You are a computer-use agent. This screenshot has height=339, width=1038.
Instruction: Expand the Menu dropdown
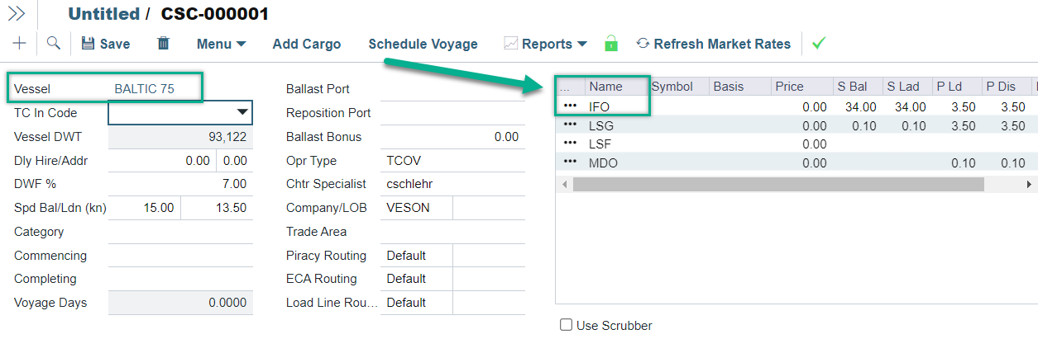tap(221, 44)
